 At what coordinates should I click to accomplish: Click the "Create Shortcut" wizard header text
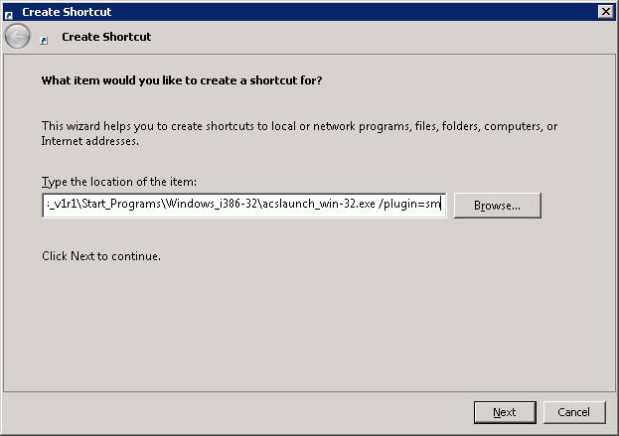tap(106, 37)
